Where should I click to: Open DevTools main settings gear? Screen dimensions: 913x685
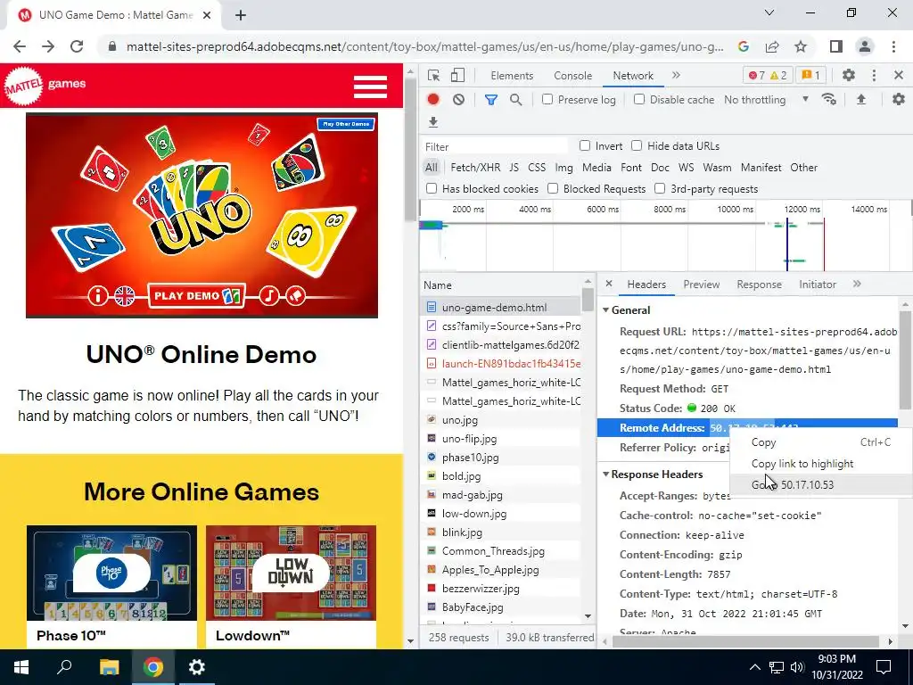tap(849, 75)
